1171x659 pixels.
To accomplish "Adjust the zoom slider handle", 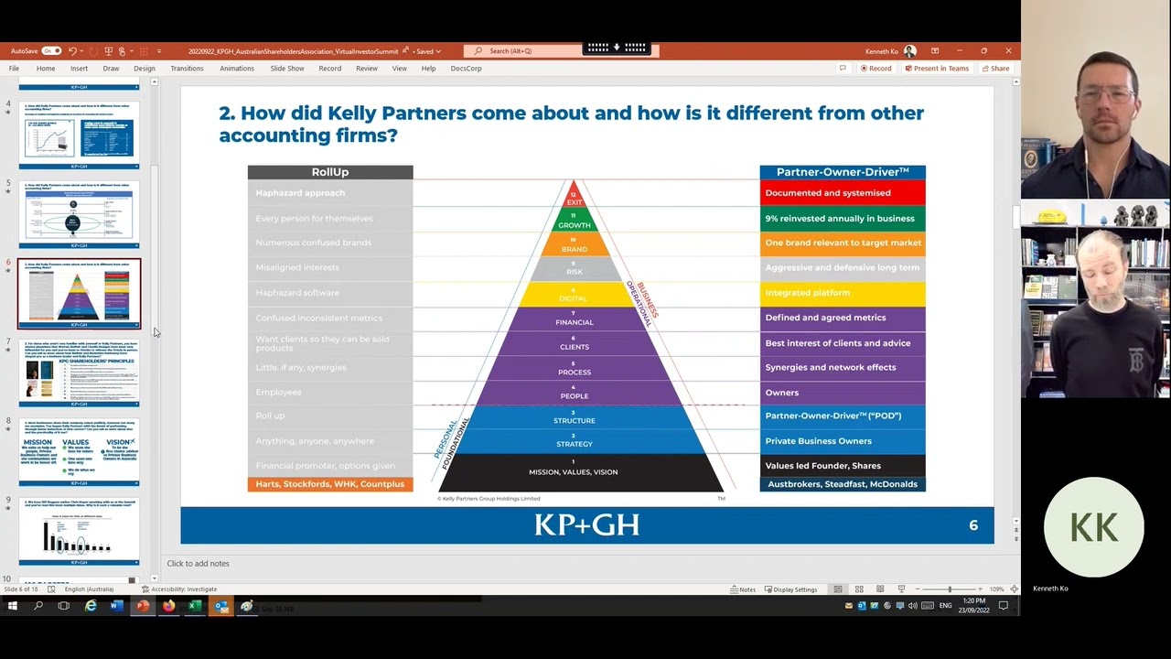I will click(x=950, y=589).
